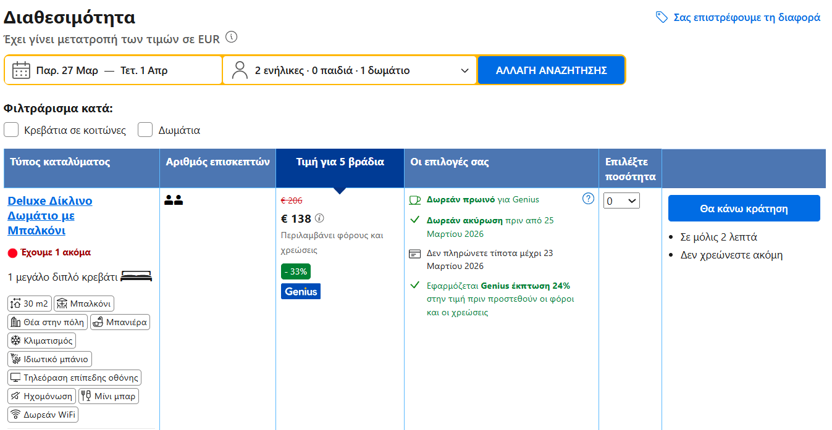Enable the 'Κρεβάτια σε κοιτώνες' filter checkbox
Screen dimensions: 832x430
click(11, 130)
